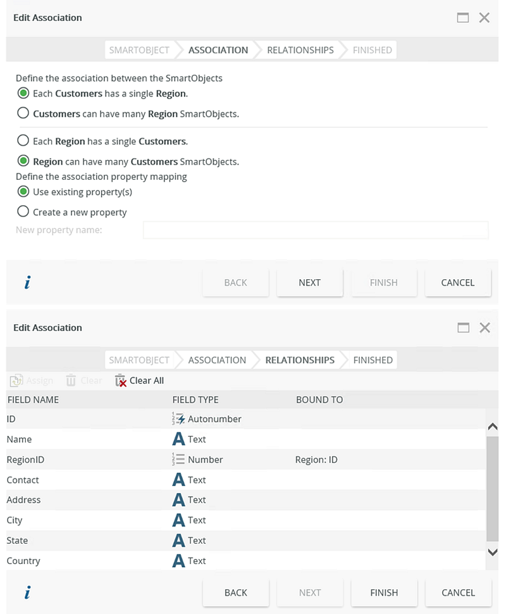Click the New property name input field
This screenshot has height=614, width=506.
[315, 230]
